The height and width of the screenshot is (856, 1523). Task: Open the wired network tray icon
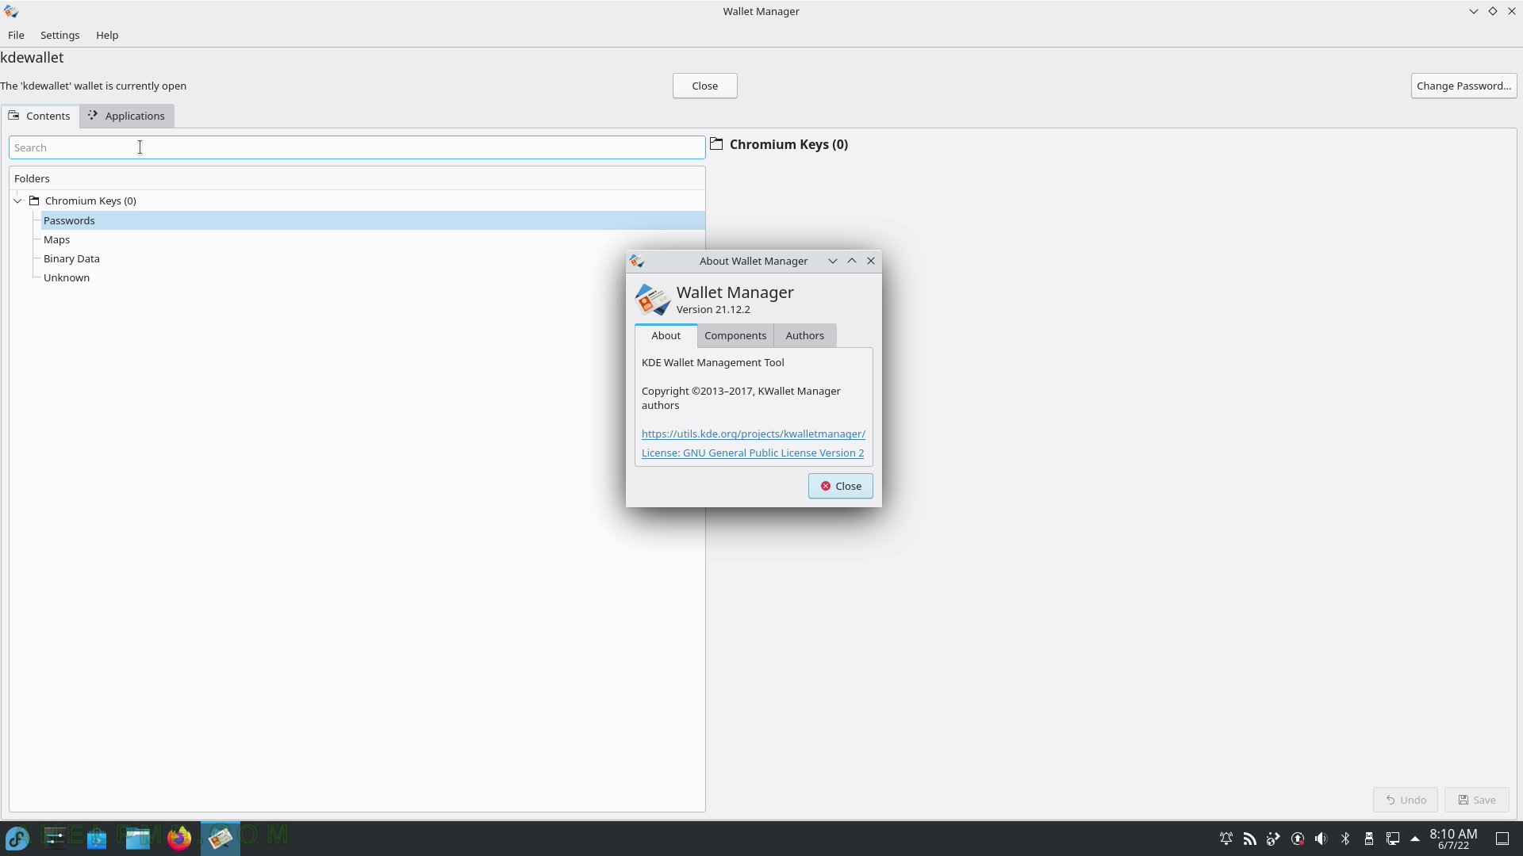click(x=1393, y=839)
